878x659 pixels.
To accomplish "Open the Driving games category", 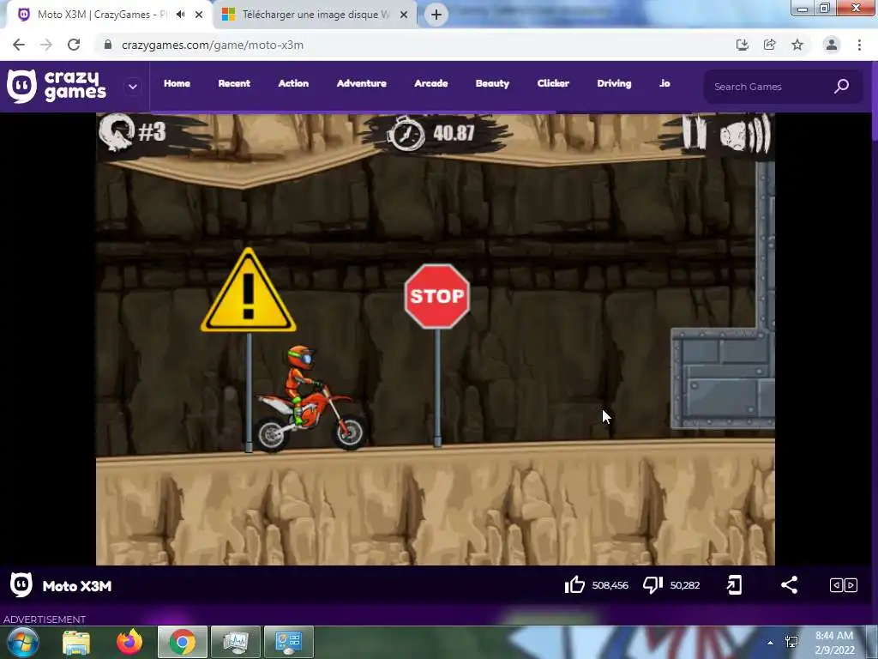I will (x=614, y=83).
